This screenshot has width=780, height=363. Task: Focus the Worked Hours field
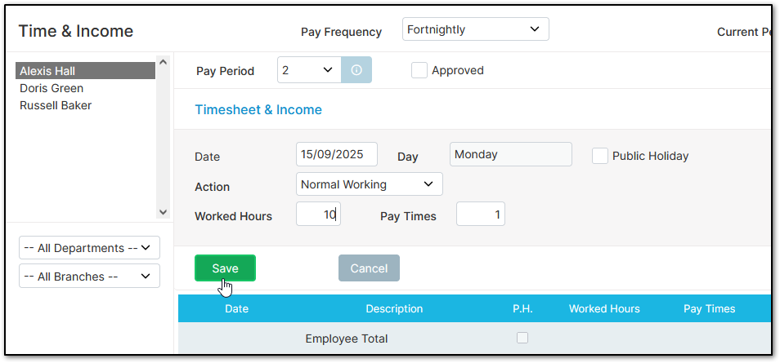pos(318,215)
